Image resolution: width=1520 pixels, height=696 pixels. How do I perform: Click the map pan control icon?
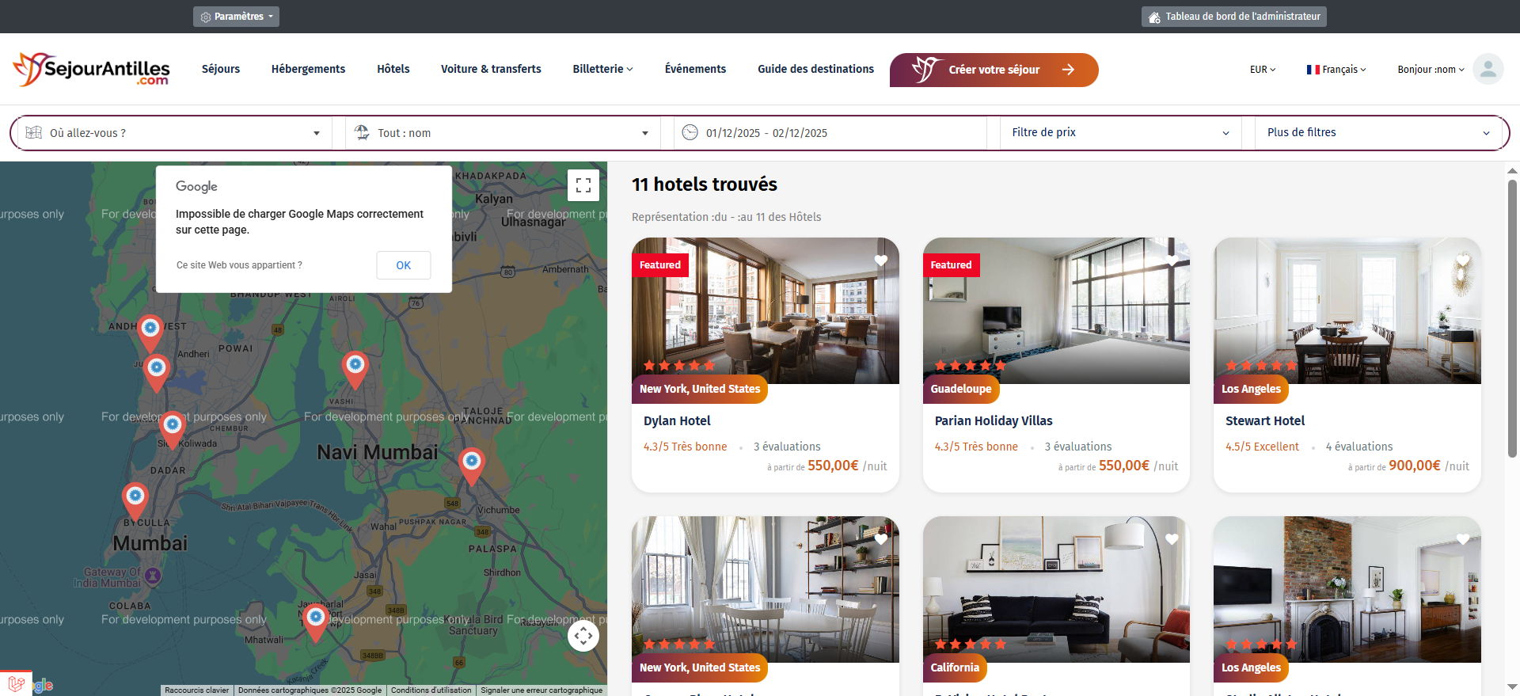click(x=583, y=635)
